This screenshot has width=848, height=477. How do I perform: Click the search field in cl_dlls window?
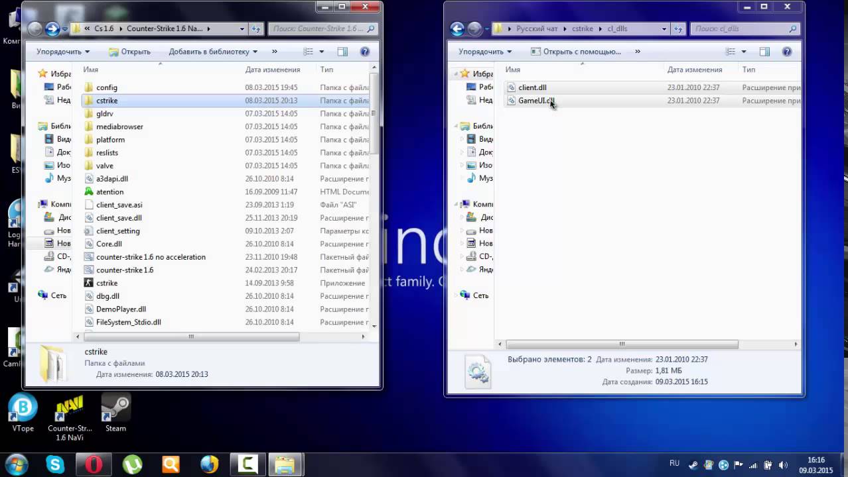[745, 28]
